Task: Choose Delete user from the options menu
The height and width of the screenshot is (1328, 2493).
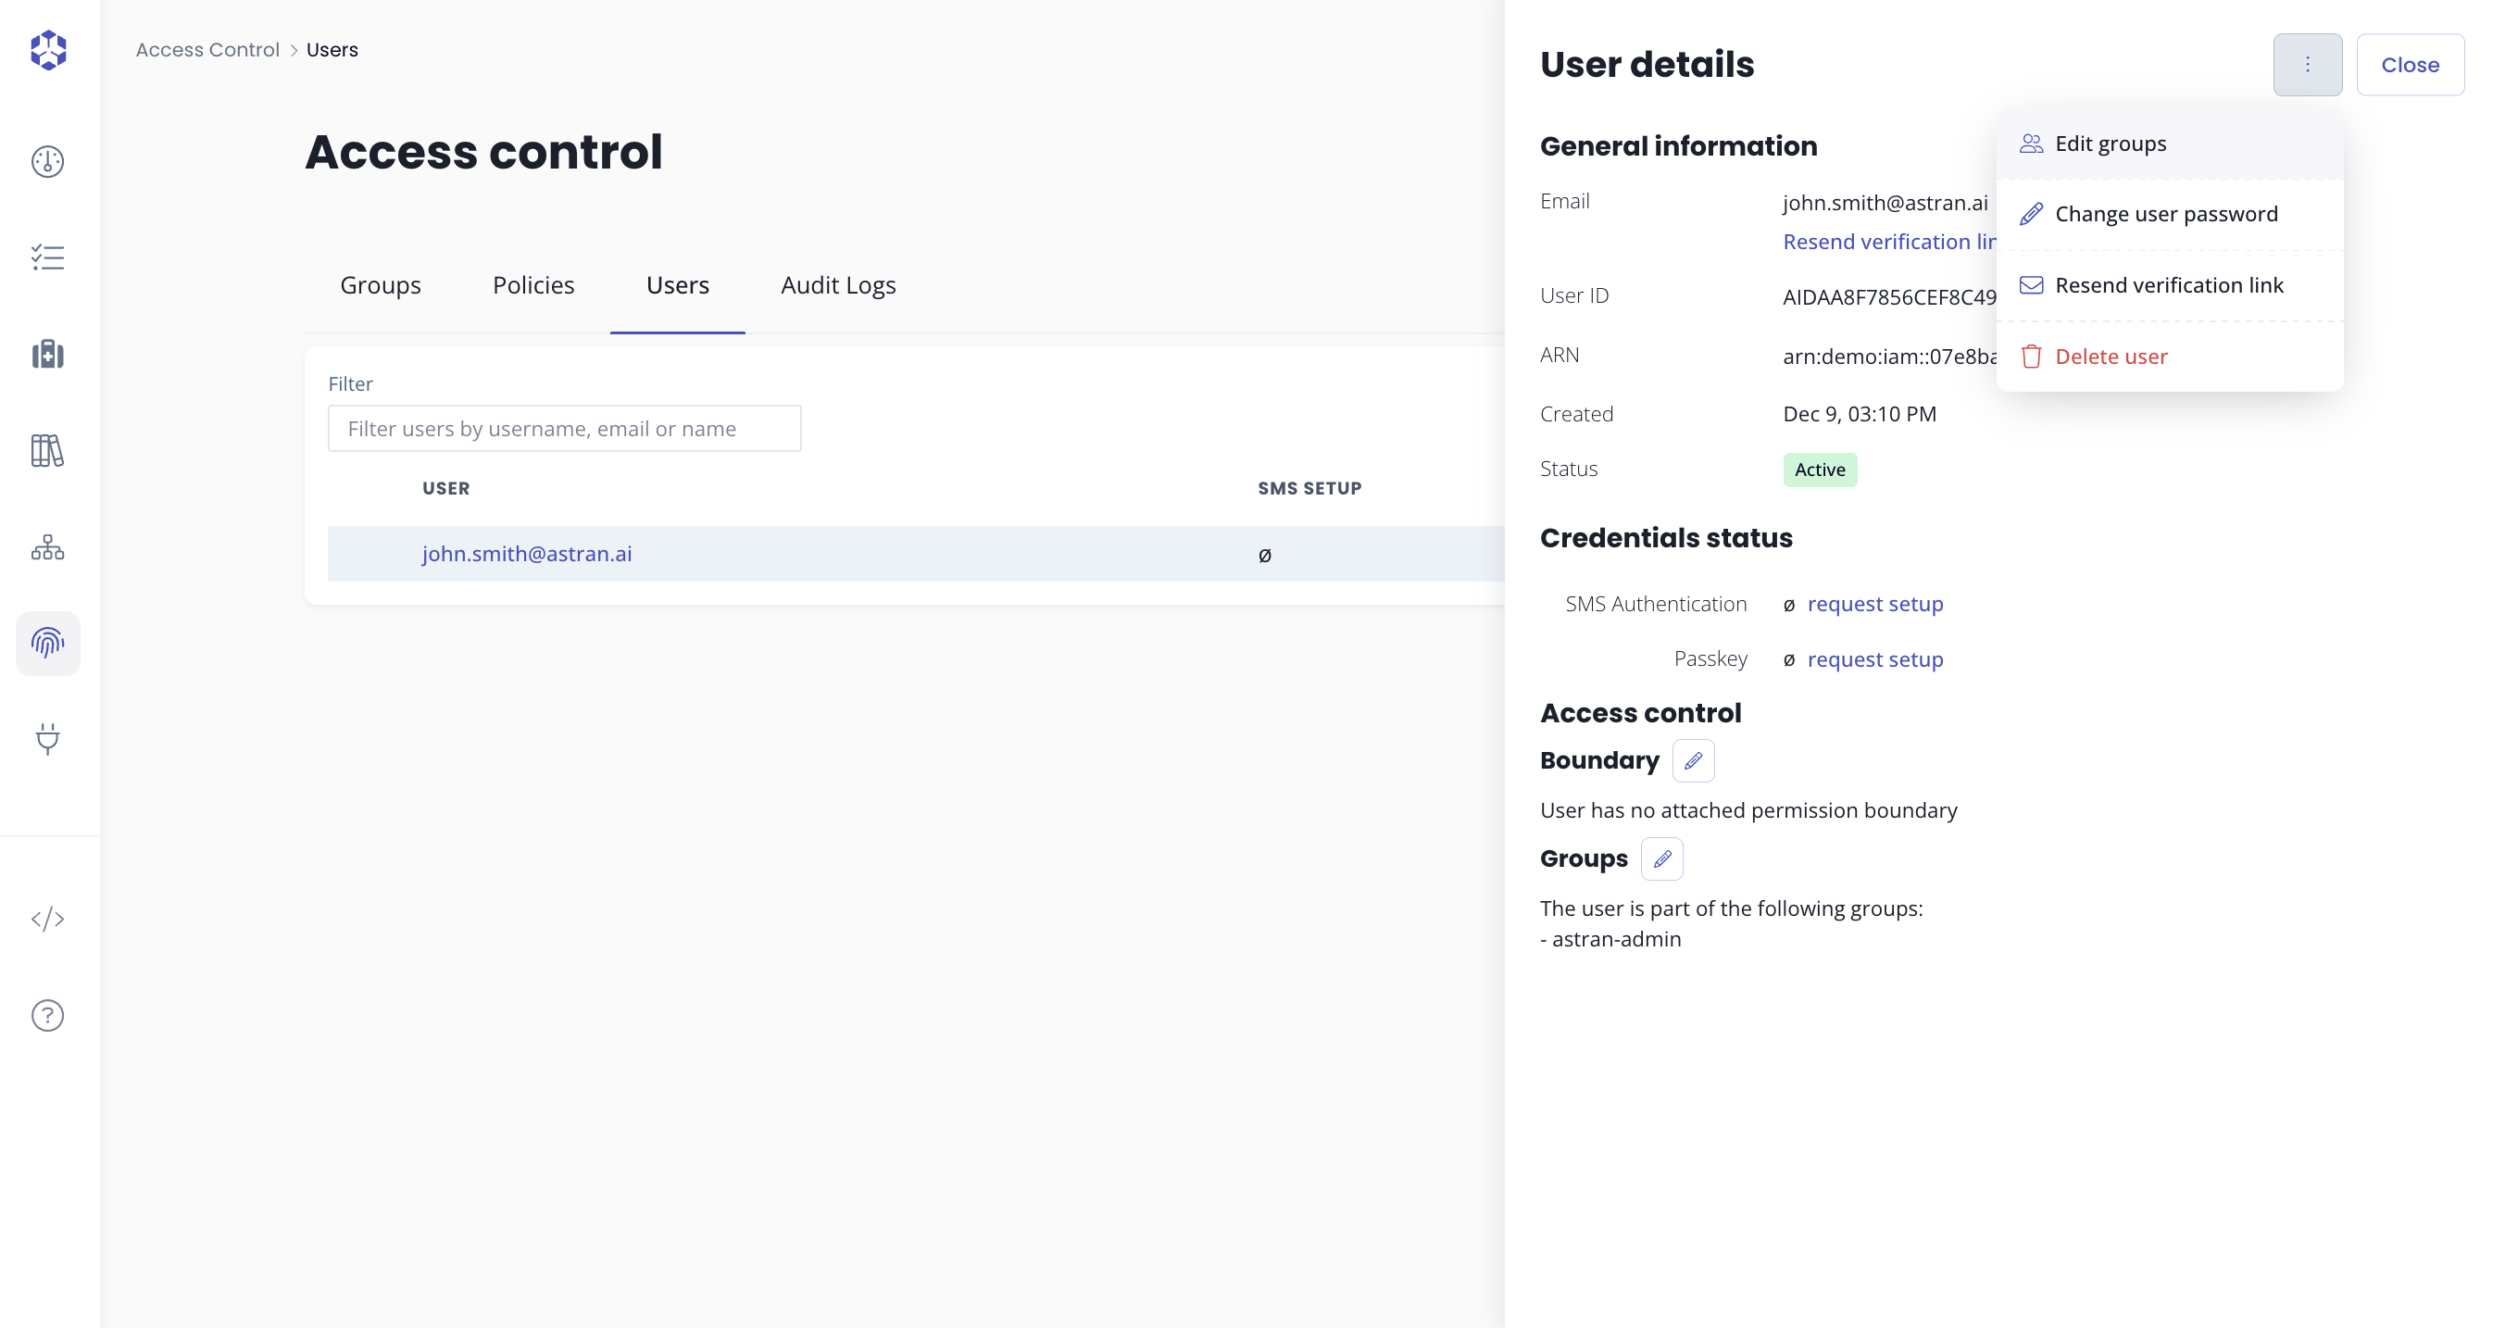Action: coord(2111,356)
